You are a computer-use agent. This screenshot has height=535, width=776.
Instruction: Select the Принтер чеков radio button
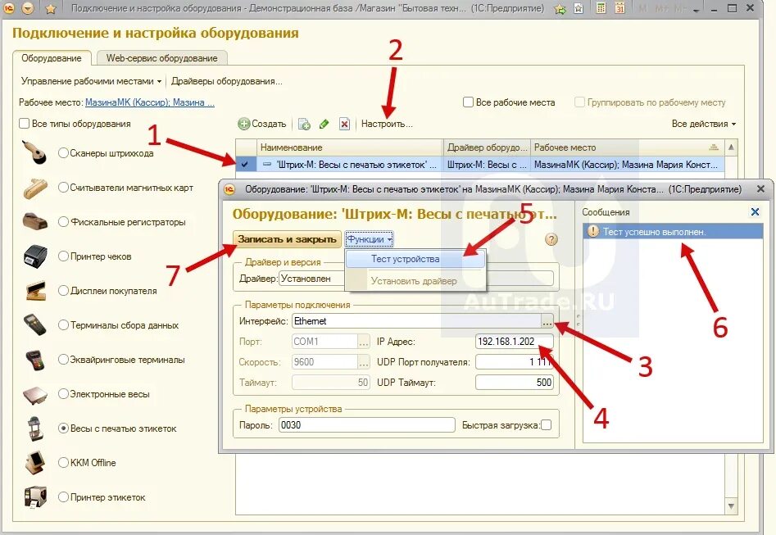pos(63,256)
